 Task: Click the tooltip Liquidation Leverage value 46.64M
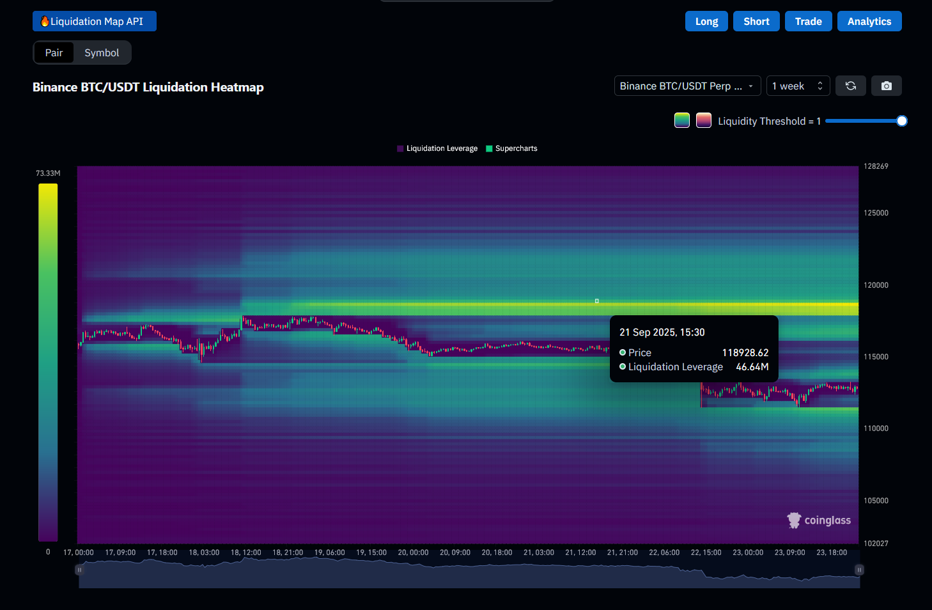[x=752, y=367]
